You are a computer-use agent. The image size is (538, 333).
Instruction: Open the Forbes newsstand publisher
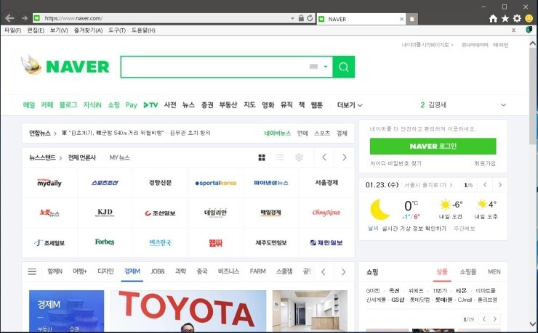pos(105,242)
